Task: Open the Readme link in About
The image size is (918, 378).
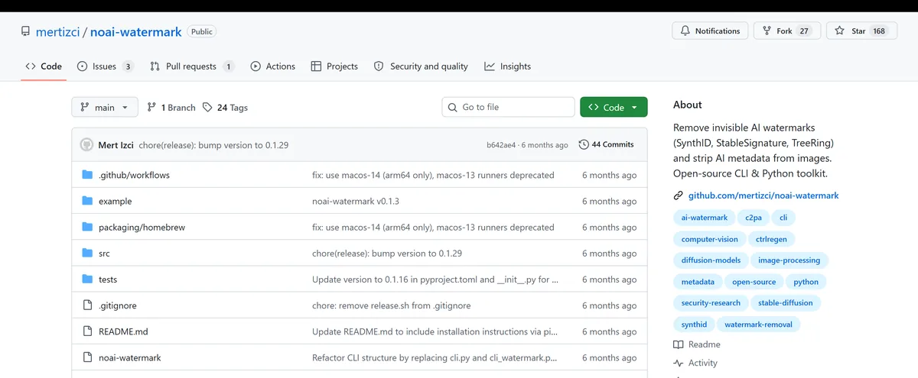Action: 697,344
